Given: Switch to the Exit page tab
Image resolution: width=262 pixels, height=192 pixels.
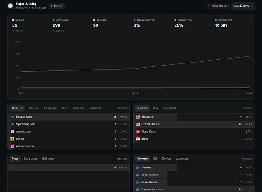Looking at the screenshot, I should pos(48,159).
